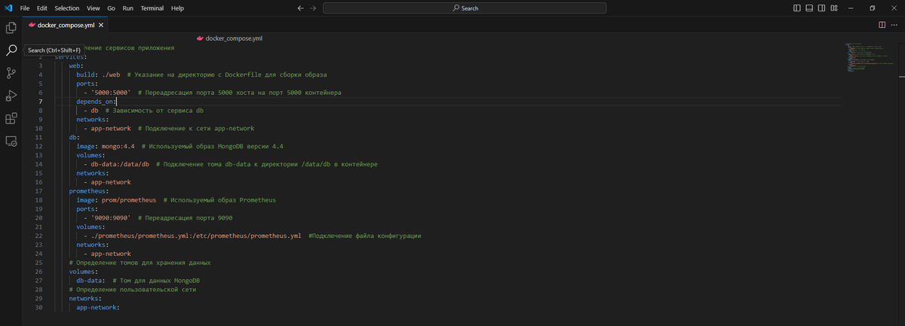The width and height of the screenshot is (905, 326).
Task: Go back with the left arrow
Action: (x=301, y=8)
